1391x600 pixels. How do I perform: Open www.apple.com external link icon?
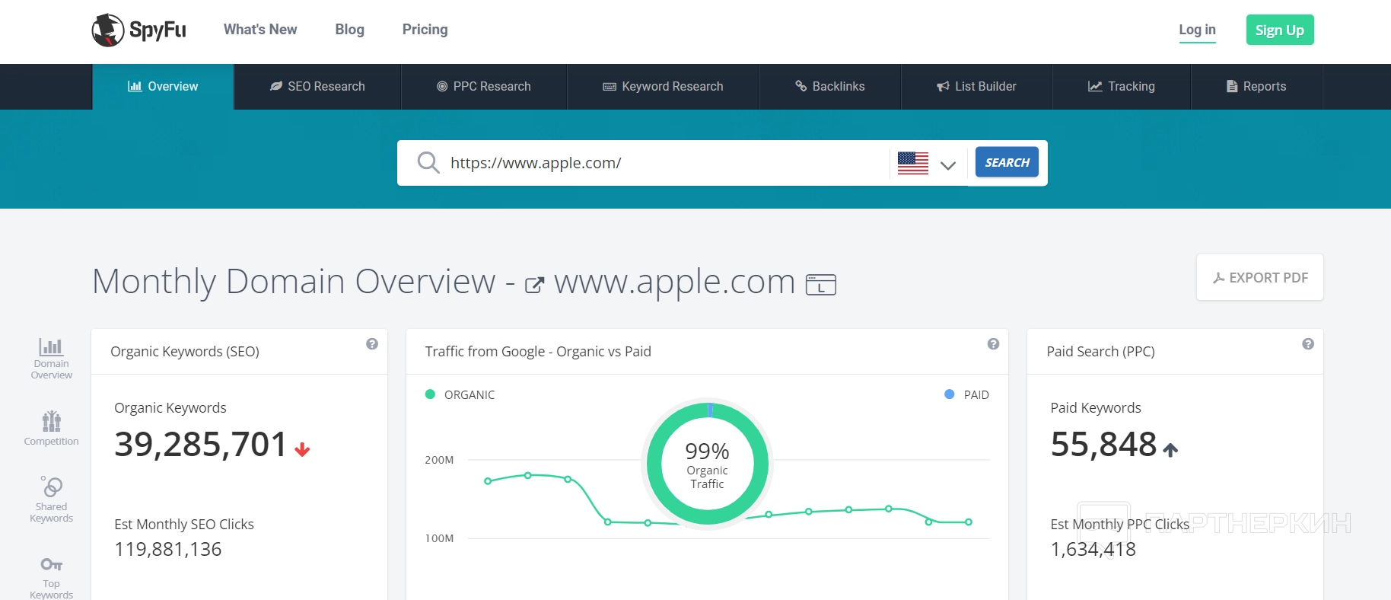(535, 285)
